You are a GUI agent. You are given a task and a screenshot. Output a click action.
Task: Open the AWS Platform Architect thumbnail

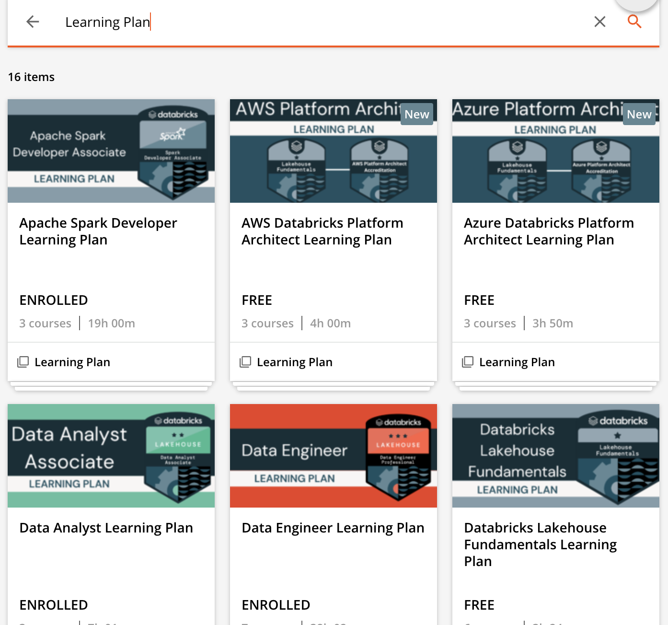tap(334, 151)
